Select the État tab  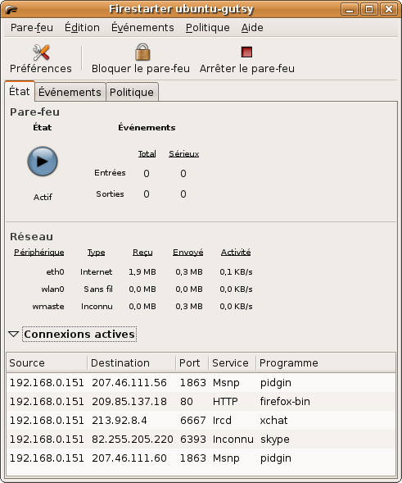[20, 92]
